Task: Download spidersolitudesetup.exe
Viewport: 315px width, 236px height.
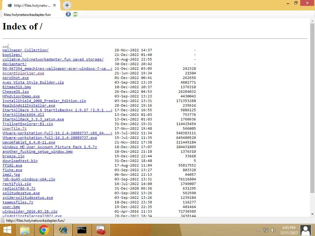Action: [x=28, y=198]
